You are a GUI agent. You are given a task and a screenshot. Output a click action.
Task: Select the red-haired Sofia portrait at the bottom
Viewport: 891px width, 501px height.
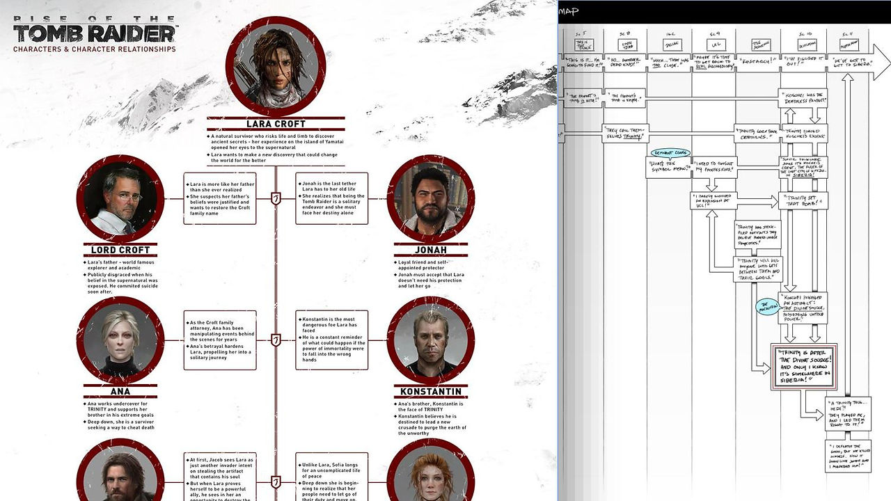pyautogui.click(x=431, y=470)
